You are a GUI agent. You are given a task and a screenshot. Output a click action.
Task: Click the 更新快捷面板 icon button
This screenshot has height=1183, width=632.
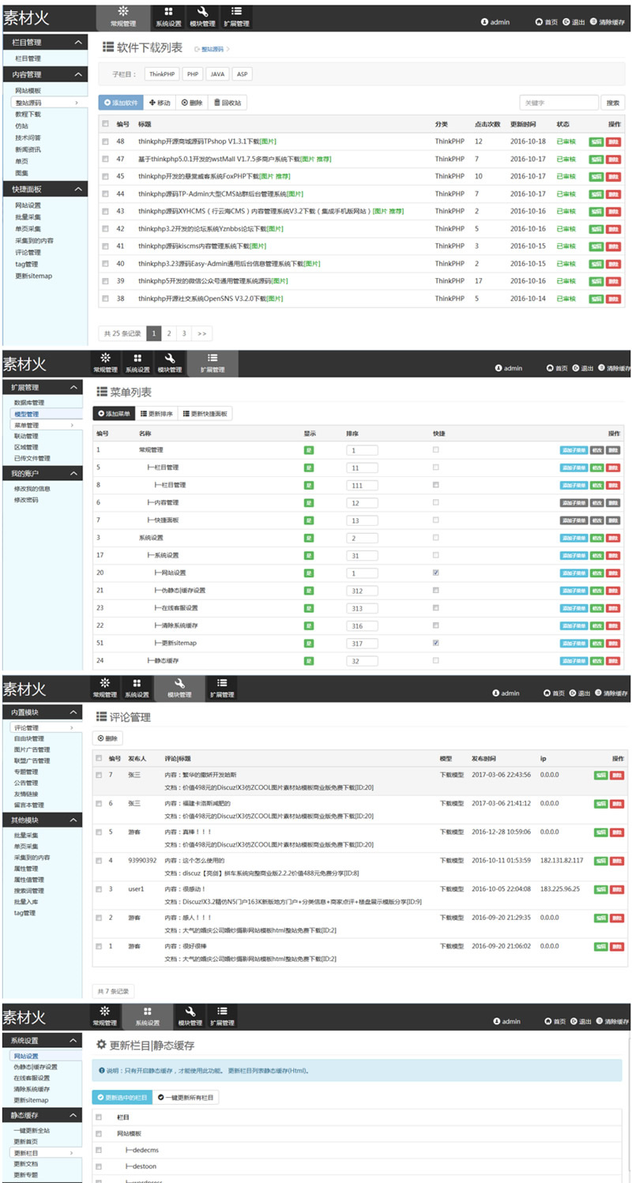(x=205, y=414)
